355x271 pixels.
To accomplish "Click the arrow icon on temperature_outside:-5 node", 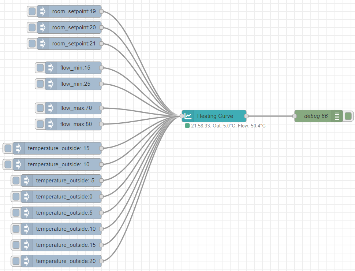I will (x=27, y=181).
